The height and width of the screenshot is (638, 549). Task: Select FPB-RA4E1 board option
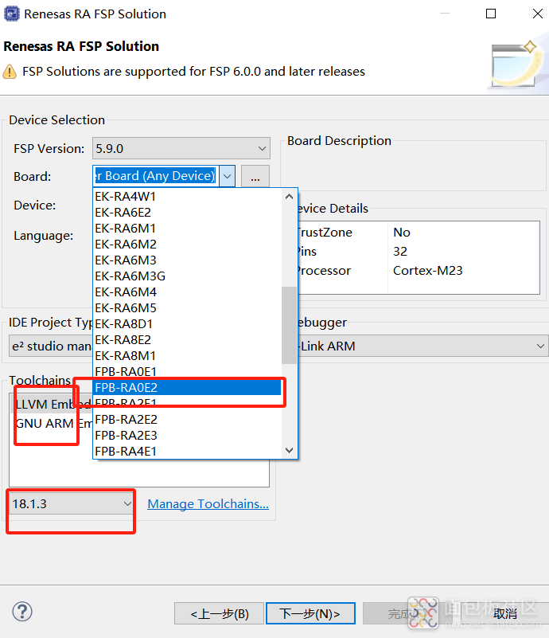(126, 452)
